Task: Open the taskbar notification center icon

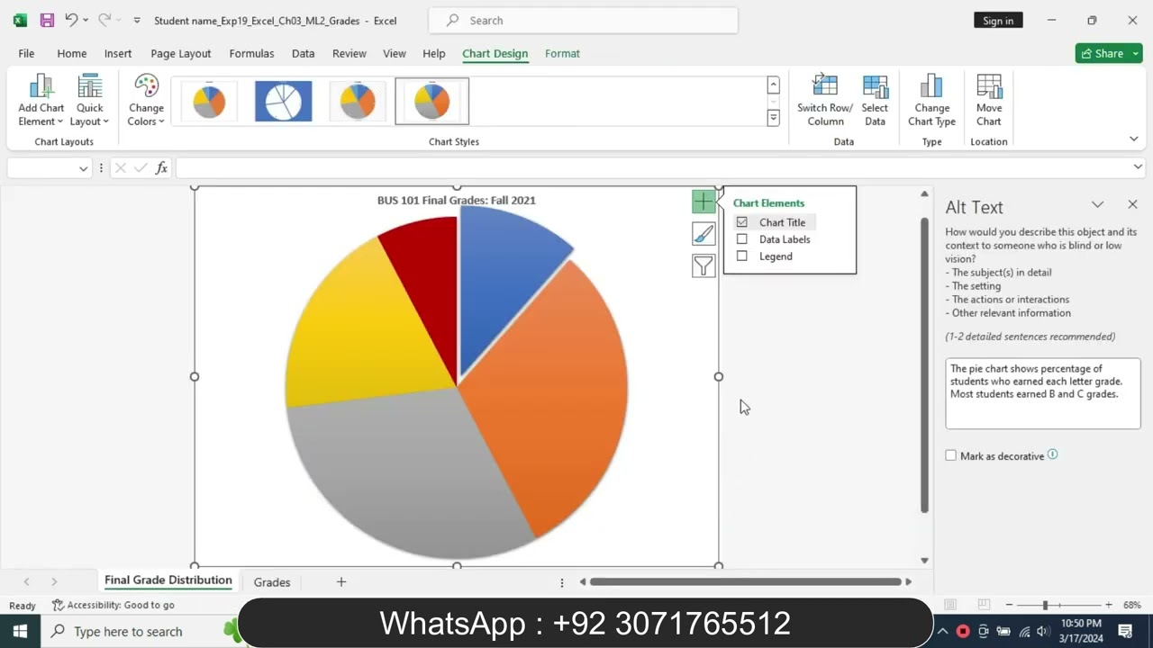Action: [1125, 631]
